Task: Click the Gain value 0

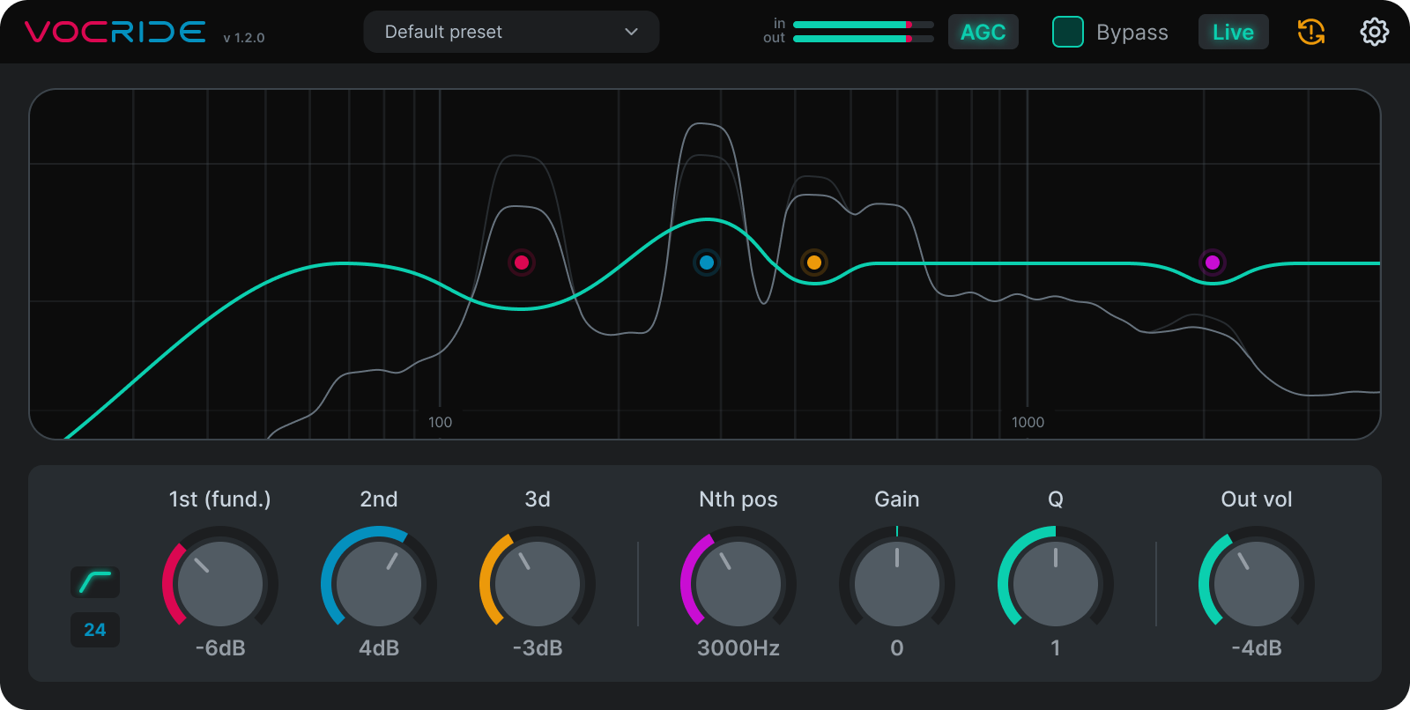Action: point(897,648)
